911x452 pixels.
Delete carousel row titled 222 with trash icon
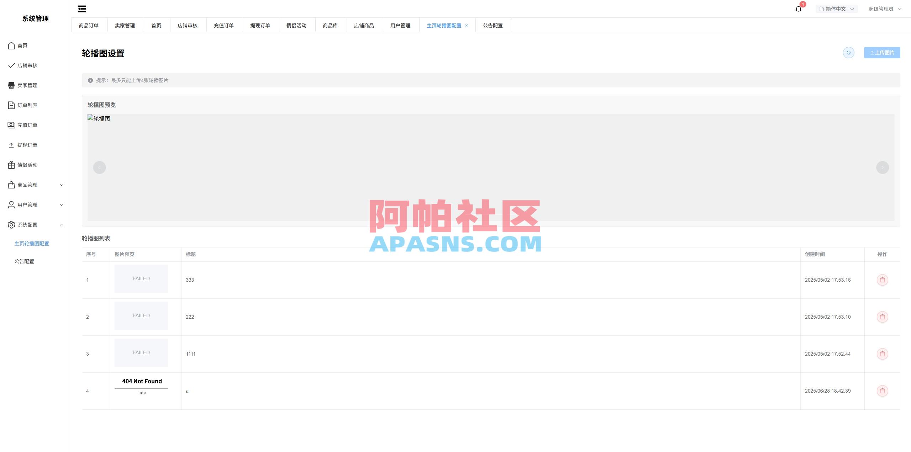[x=882, y=317]
